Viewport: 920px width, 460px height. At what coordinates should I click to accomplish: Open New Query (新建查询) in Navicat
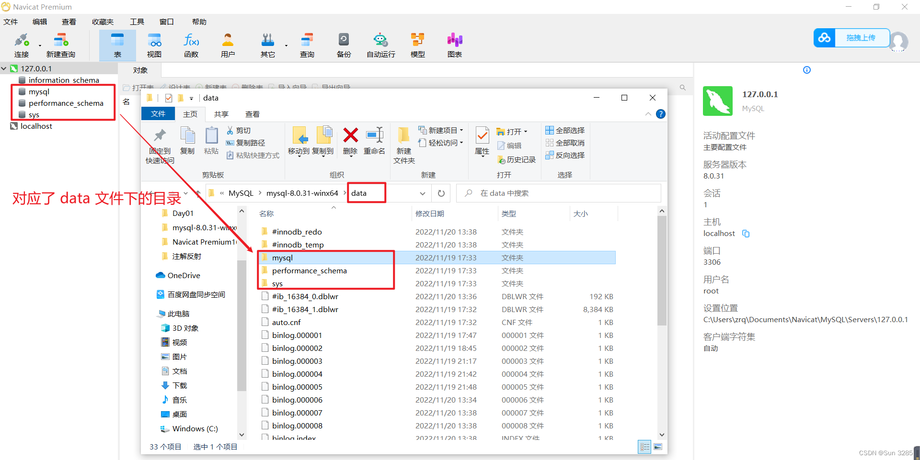click(61, 45)
